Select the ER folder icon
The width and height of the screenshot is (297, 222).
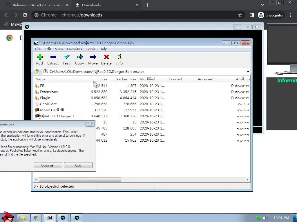[x=37, y=86]
